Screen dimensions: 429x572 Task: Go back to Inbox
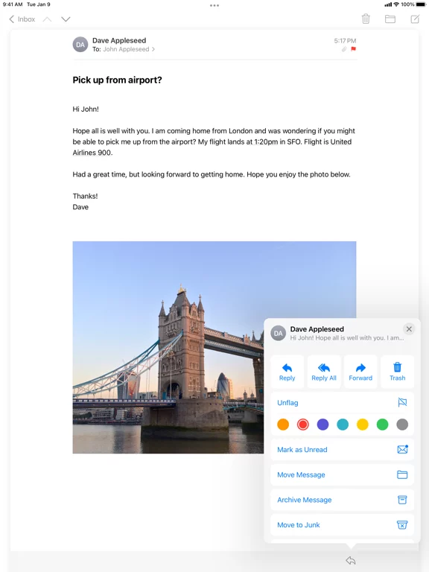pos(22,19)
